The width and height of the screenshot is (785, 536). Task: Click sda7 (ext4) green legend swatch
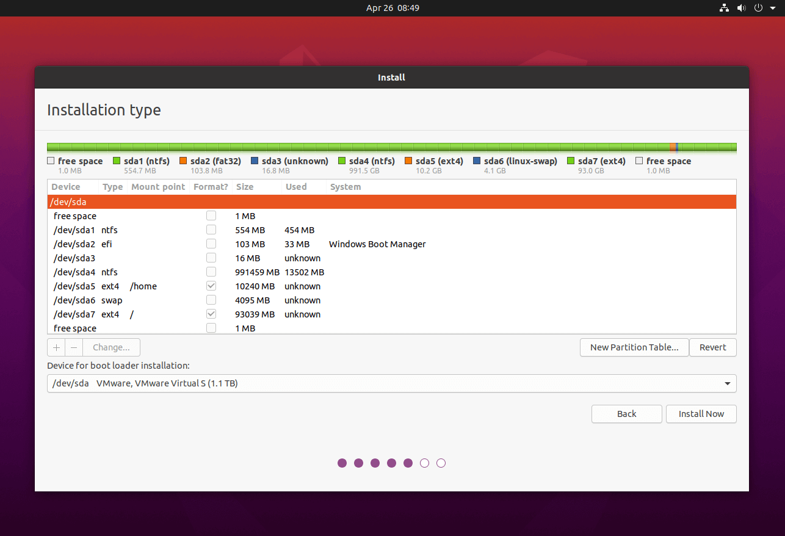click(x=571, y=161)
